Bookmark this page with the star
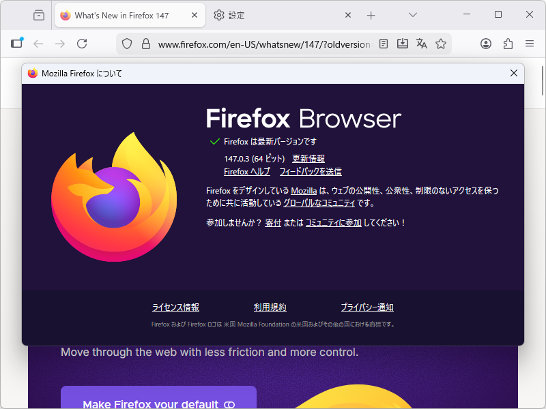The image size is (546, 409). pyautogui.click(x=440, y=43)
